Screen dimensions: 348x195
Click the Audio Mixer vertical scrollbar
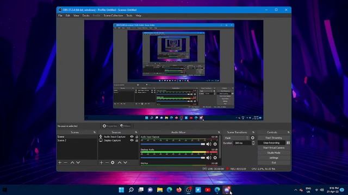point(220,147)
